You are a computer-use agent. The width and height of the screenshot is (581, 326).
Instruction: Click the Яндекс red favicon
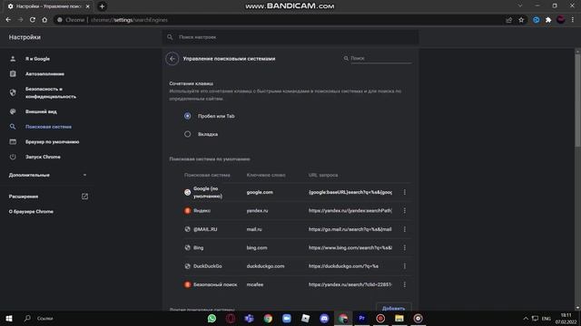click(x=188, y=211)
